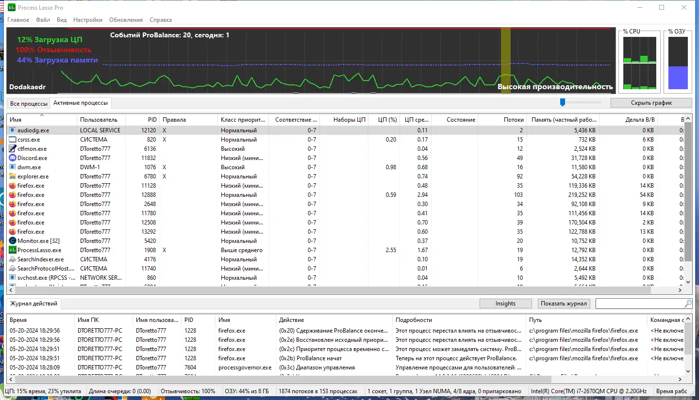This screenshot has height=400, width=699.
Task: Click the DWM-1 user cell
Action: (x=90, y=167)
